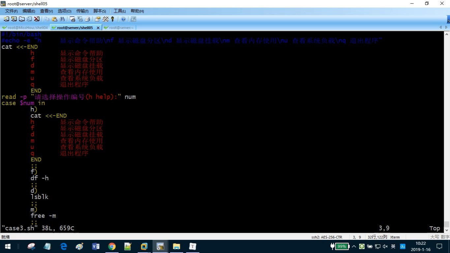The width and height of the screenshot is (450, 253).
Task: Open the 脚本(S) menu
Action: (100, 11)
